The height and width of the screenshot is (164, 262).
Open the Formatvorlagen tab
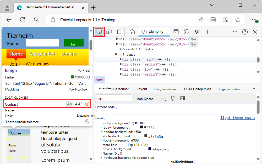tap(105, 88)
